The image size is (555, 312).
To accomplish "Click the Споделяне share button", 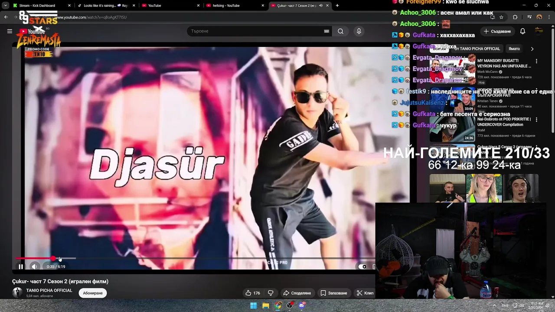I will (x=297, y=293).
